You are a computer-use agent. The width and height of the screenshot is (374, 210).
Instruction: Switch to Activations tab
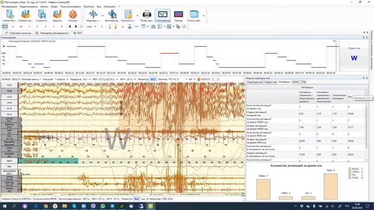pos(285,82)
